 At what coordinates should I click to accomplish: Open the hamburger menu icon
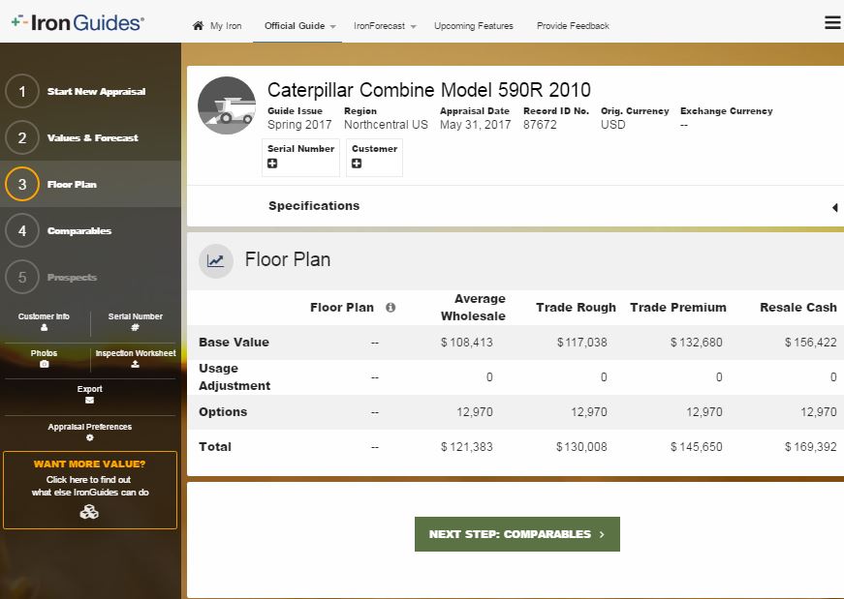click(x=832, y=22)
